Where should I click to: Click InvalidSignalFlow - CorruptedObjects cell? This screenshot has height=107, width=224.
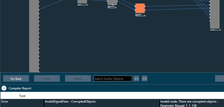(102, 103)
